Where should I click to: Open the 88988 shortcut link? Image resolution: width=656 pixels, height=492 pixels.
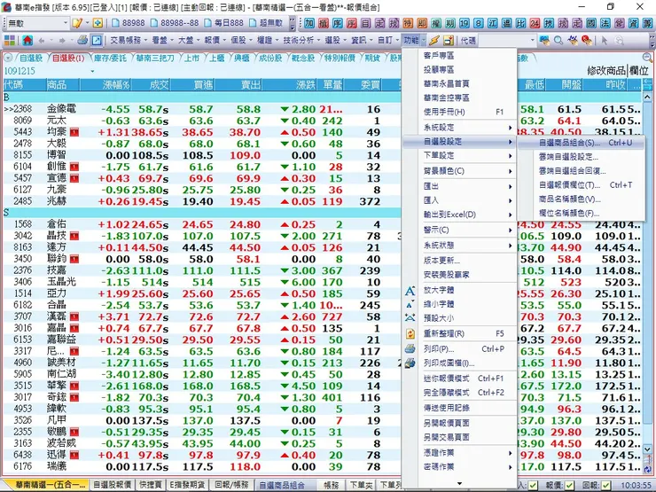click(x=129, y=23)
